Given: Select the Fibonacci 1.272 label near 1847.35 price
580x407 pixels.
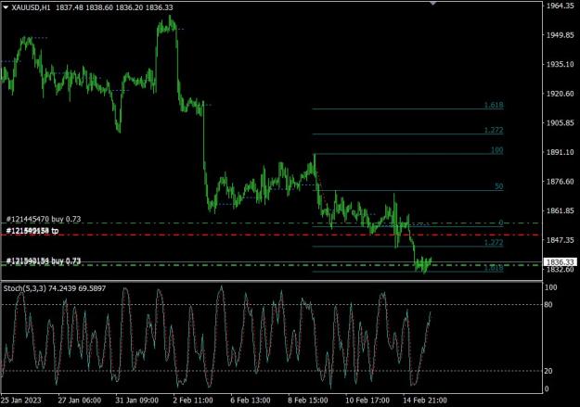Looking at the screenshot, I should click(x=494, y=243).
